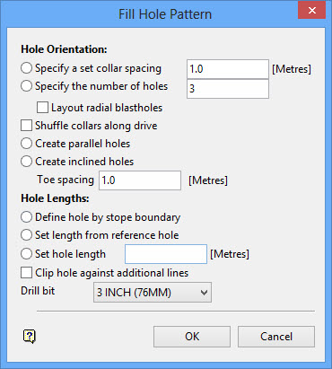Viewport: 332px width, 369px height.
Task: Click the Drill bit dropdown arrow
Action: (204, 293)
